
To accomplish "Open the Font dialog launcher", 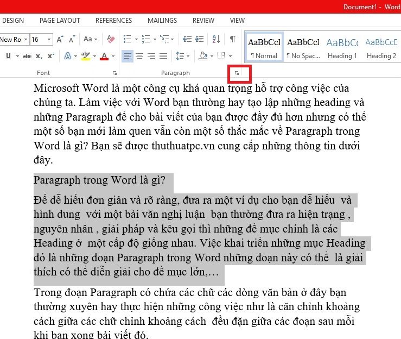I will pyautogui.click(x=114, y=73).
